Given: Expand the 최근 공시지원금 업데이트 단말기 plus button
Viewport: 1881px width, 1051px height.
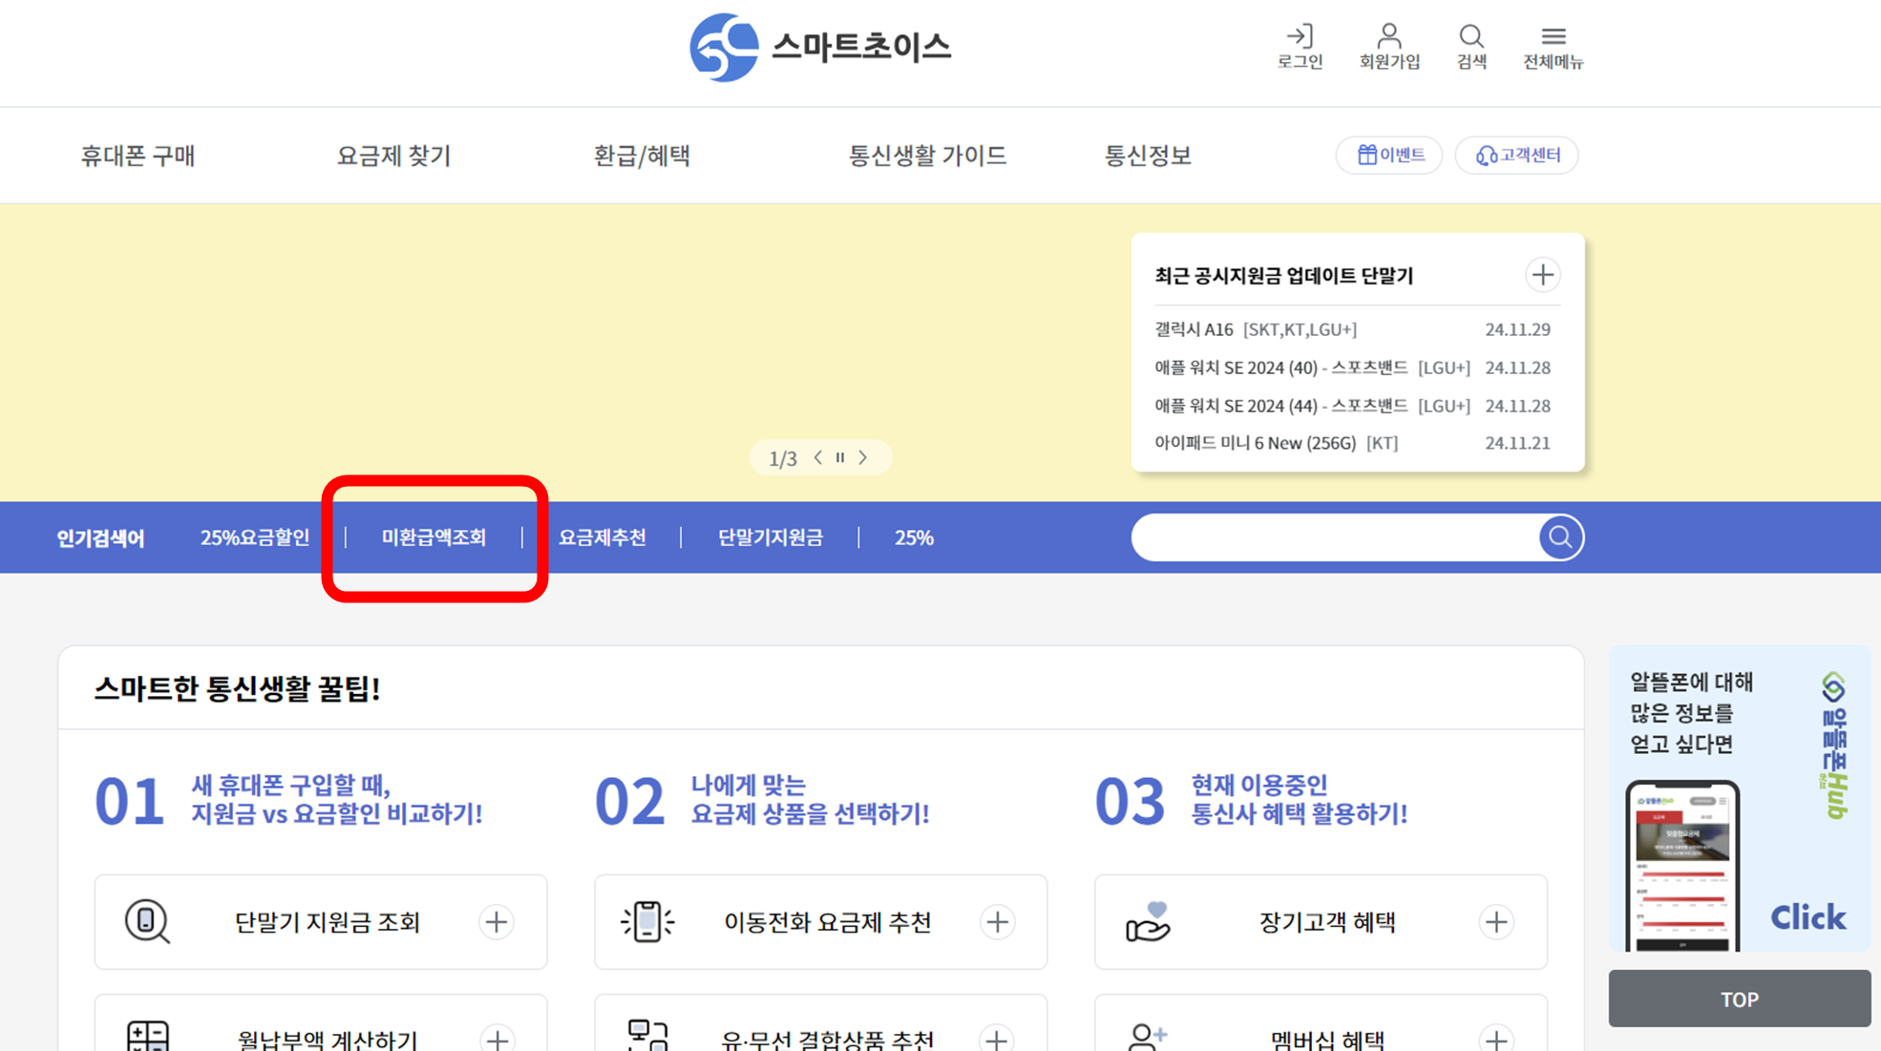Looking at the screenshot, I should tap(1543, 275).
